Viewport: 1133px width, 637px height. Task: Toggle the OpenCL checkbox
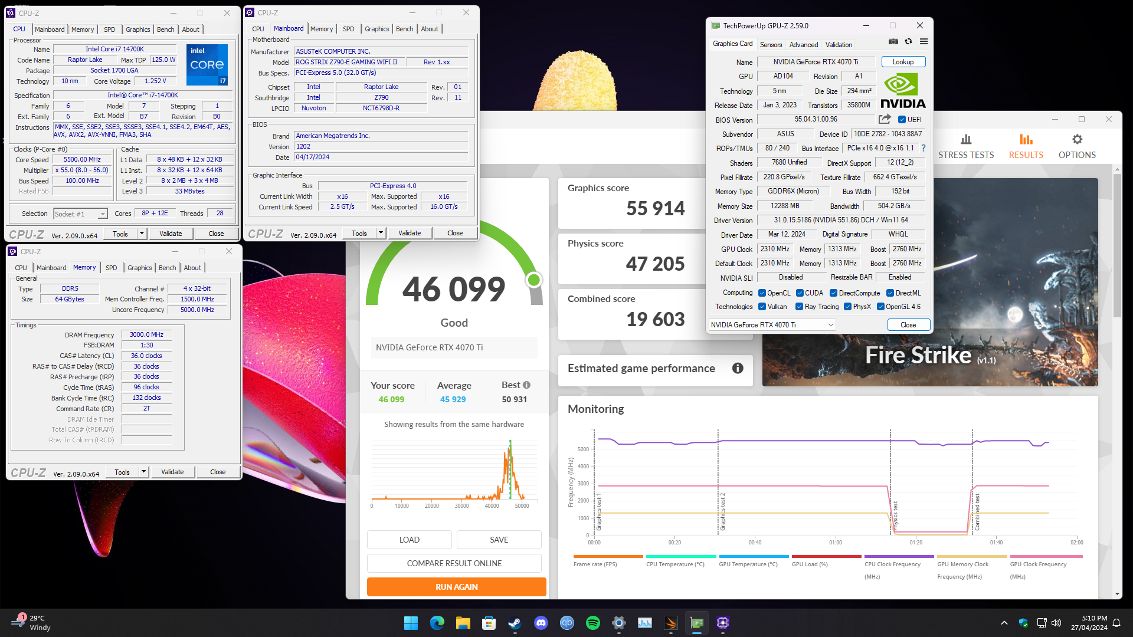point(762,293)
